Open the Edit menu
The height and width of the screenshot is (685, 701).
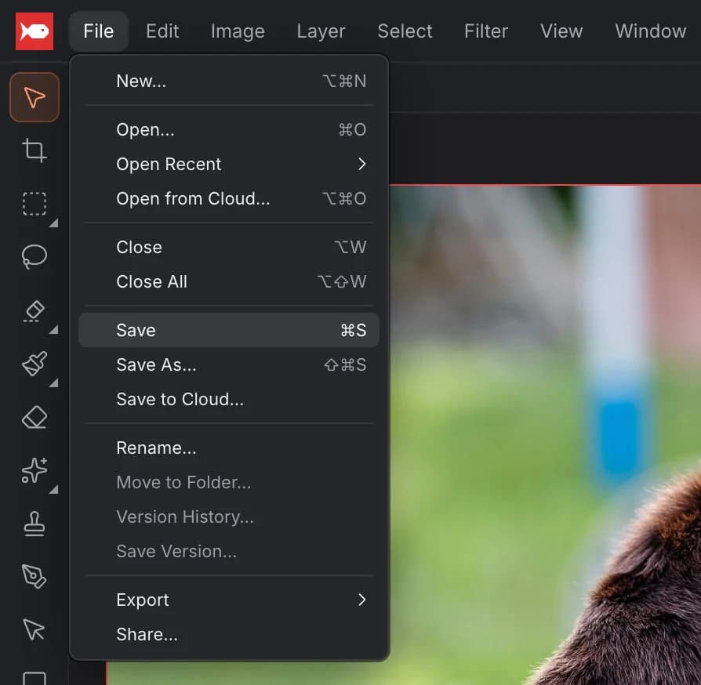click(162, 31)
